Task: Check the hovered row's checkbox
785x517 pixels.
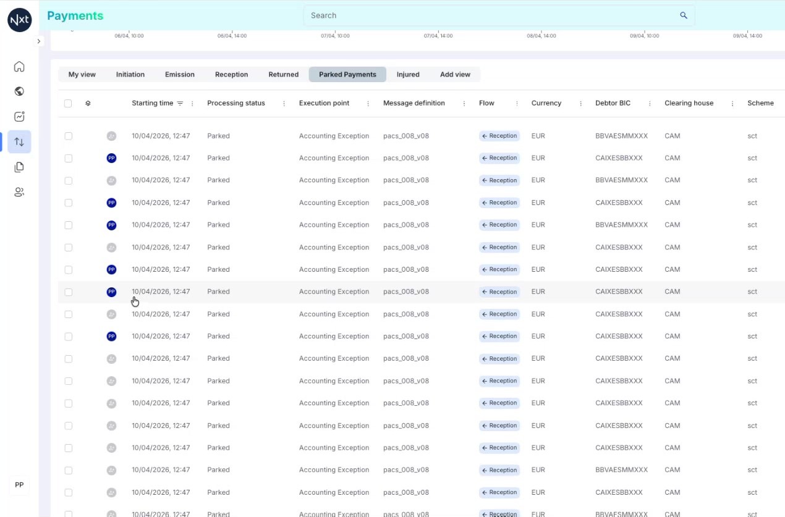Action: 68,292
